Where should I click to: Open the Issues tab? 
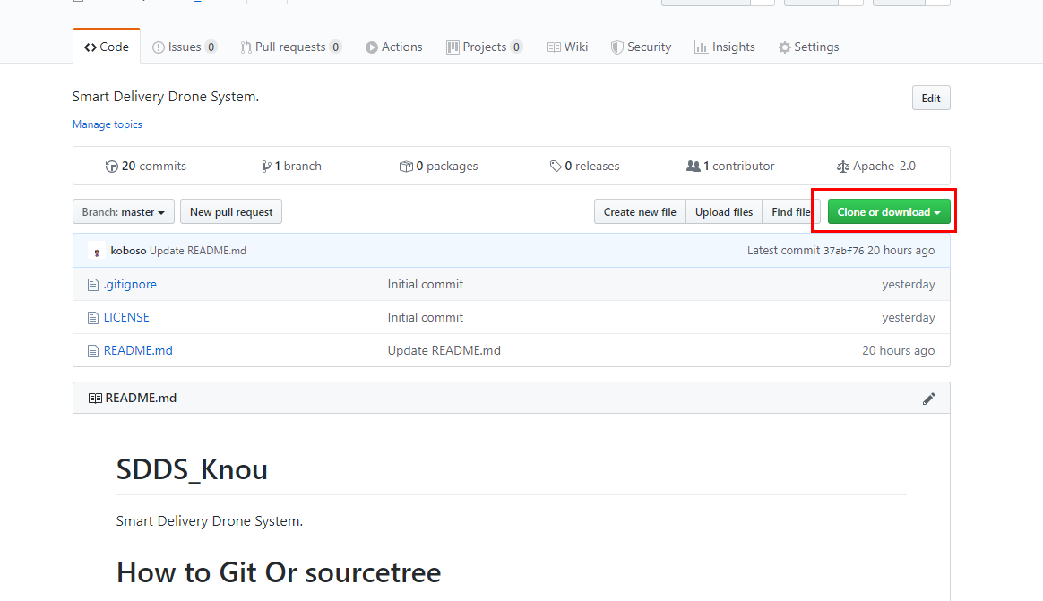click(x=185, y=47)
